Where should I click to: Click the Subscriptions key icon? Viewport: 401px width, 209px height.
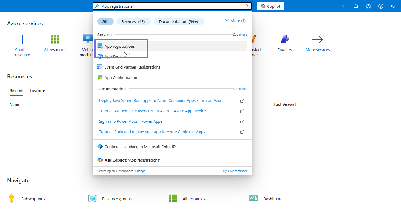[x=11, y=198]
